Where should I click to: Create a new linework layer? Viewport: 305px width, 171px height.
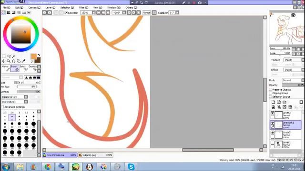coord(279,102)
